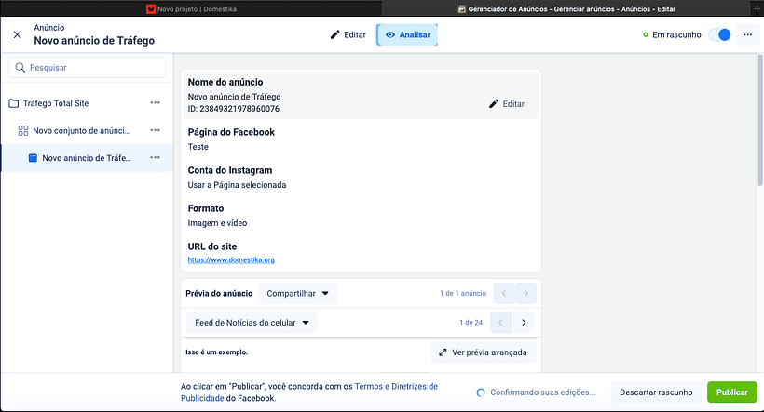Click Ver prévia avançada button
764x412 pixels.
(484, 352)
